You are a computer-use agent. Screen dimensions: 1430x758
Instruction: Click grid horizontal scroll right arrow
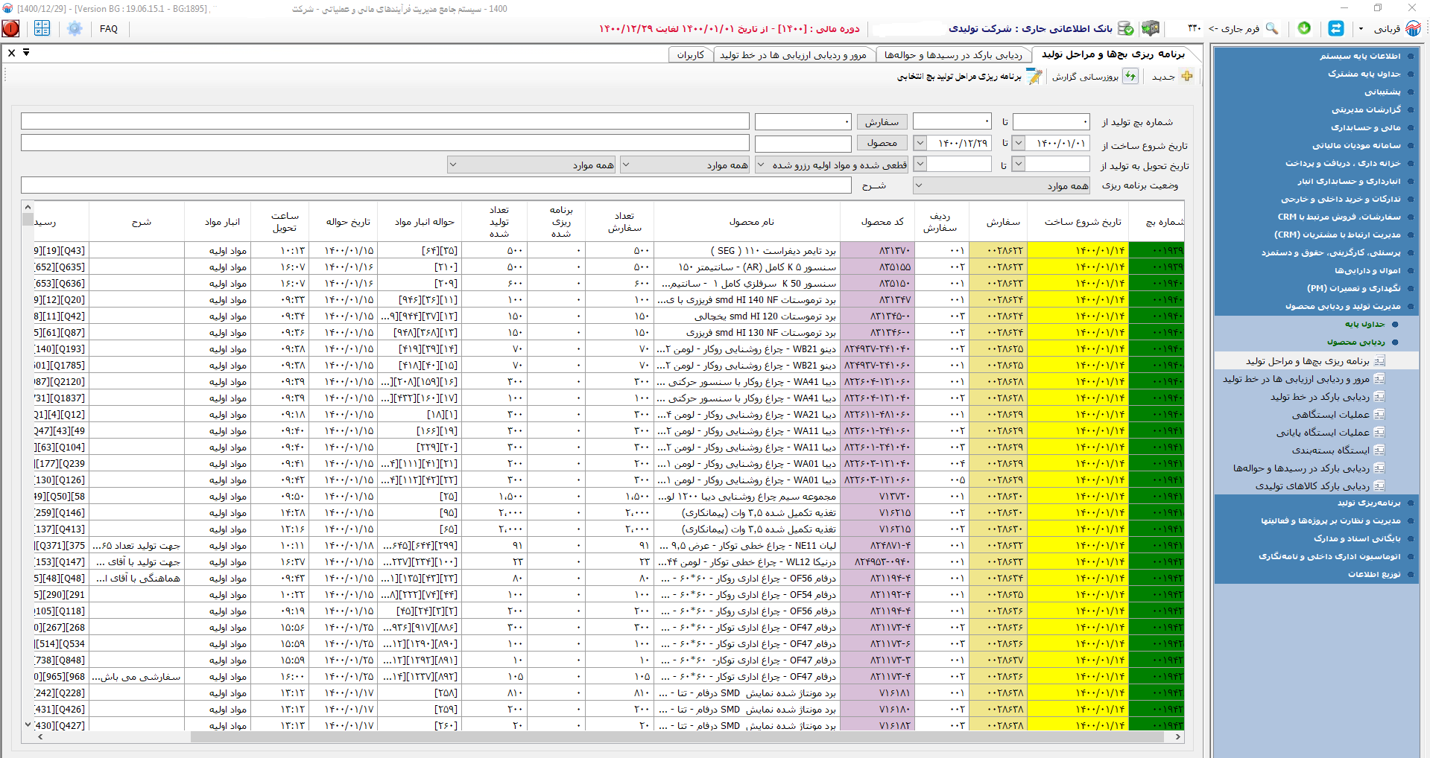1177,736
